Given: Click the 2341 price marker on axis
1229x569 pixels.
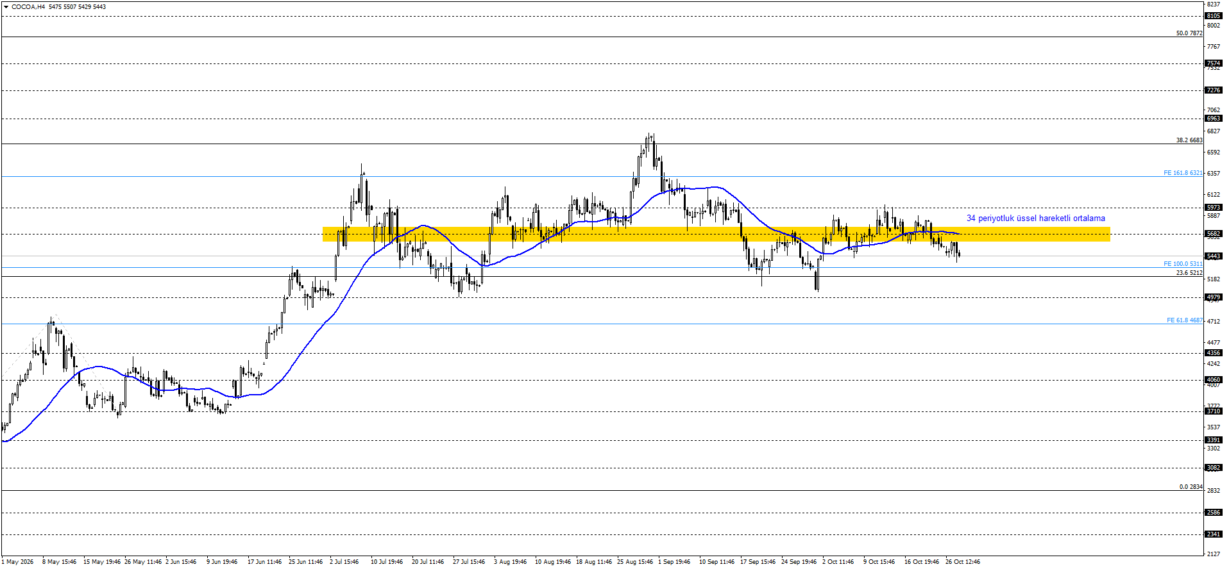Looking at the screenshot, I should click(1214, 534).
